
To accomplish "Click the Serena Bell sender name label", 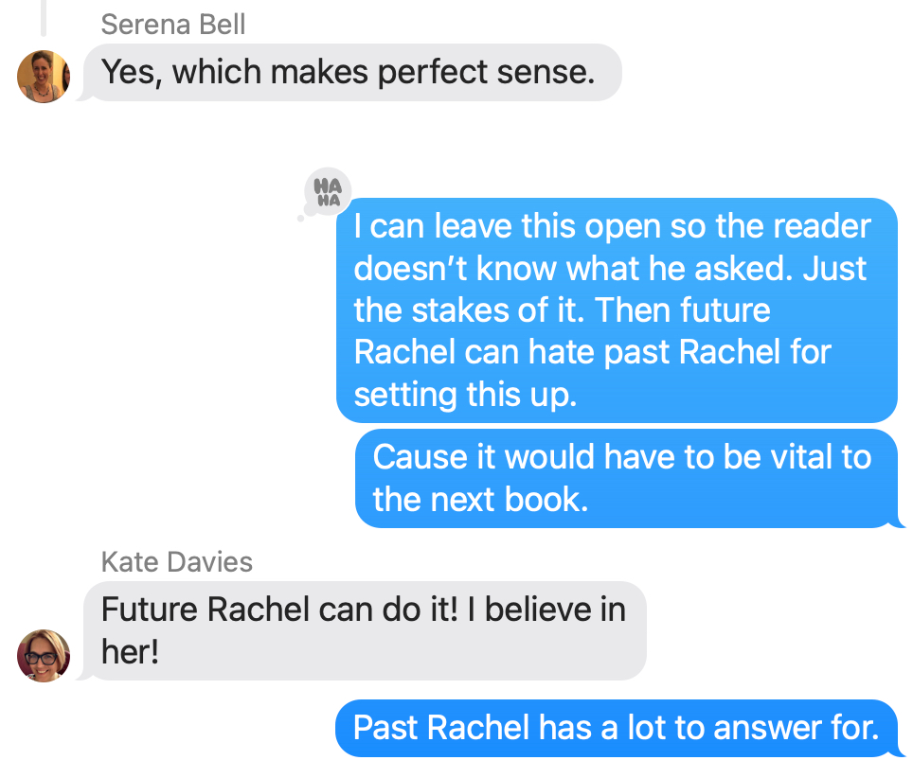I will (171, 25).
